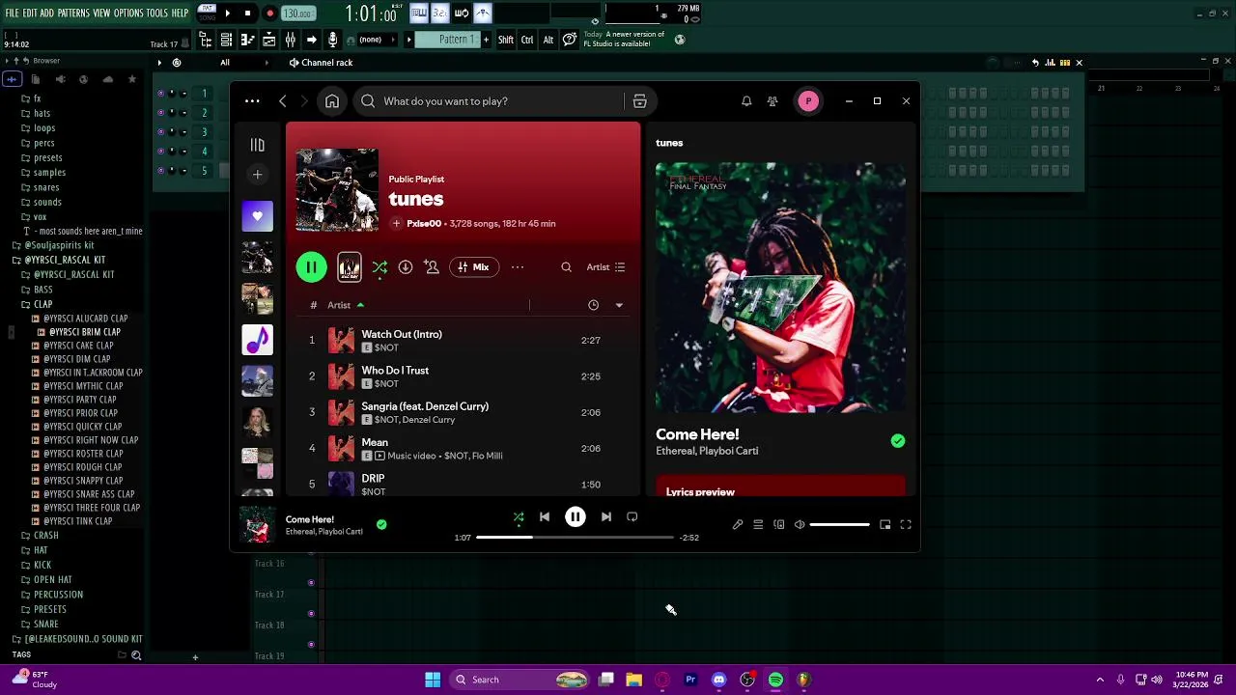
Task: Open FL Studio OPTIONS menu
Action: click(128, 14)
